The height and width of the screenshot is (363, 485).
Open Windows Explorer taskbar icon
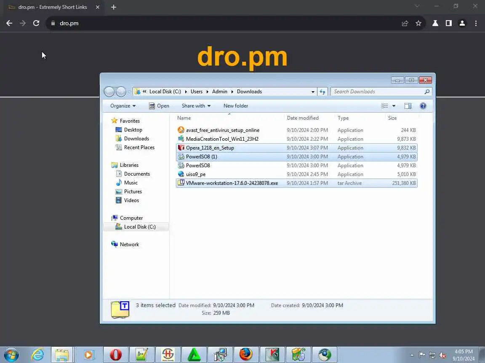point(62,355)
